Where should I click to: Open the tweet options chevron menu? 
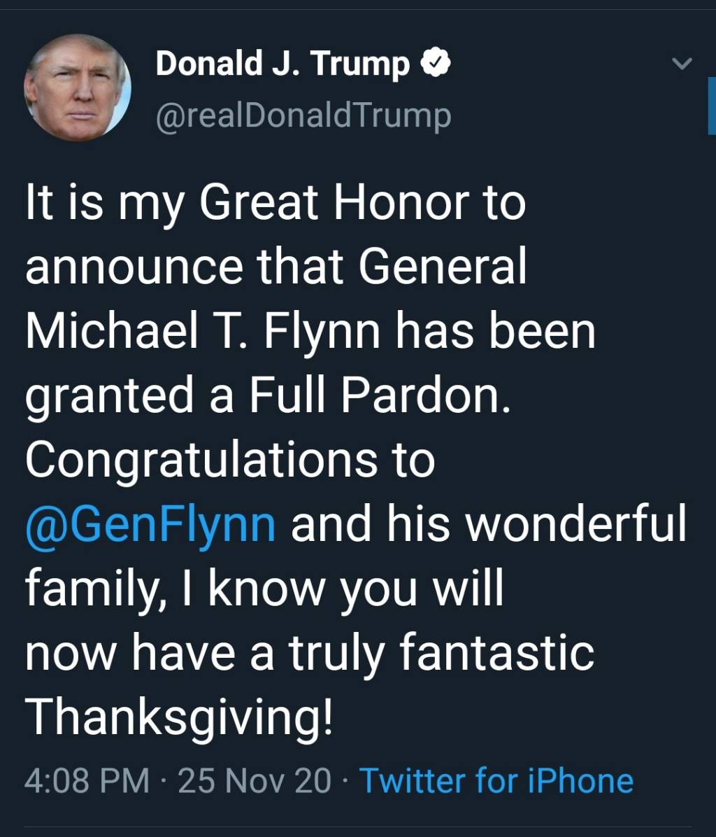click(x=682, y=64)
